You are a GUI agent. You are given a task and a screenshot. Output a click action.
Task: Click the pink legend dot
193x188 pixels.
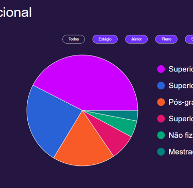(161, 119)
